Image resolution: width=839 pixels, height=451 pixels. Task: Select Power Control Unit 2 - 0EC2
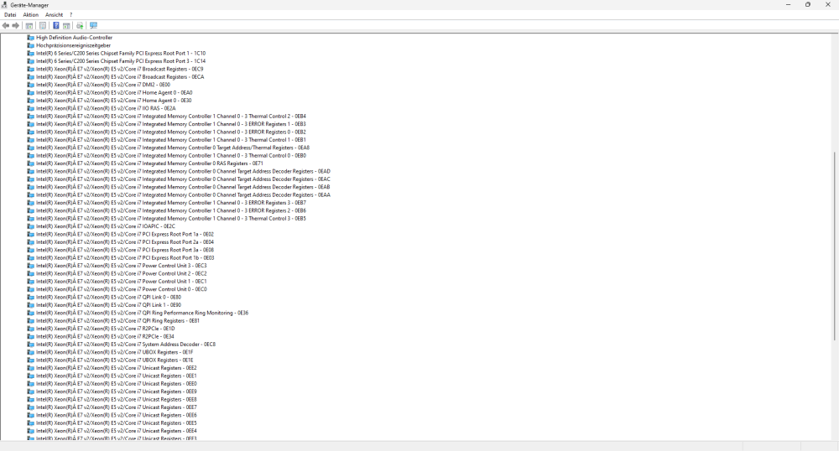tap(122, 273)
